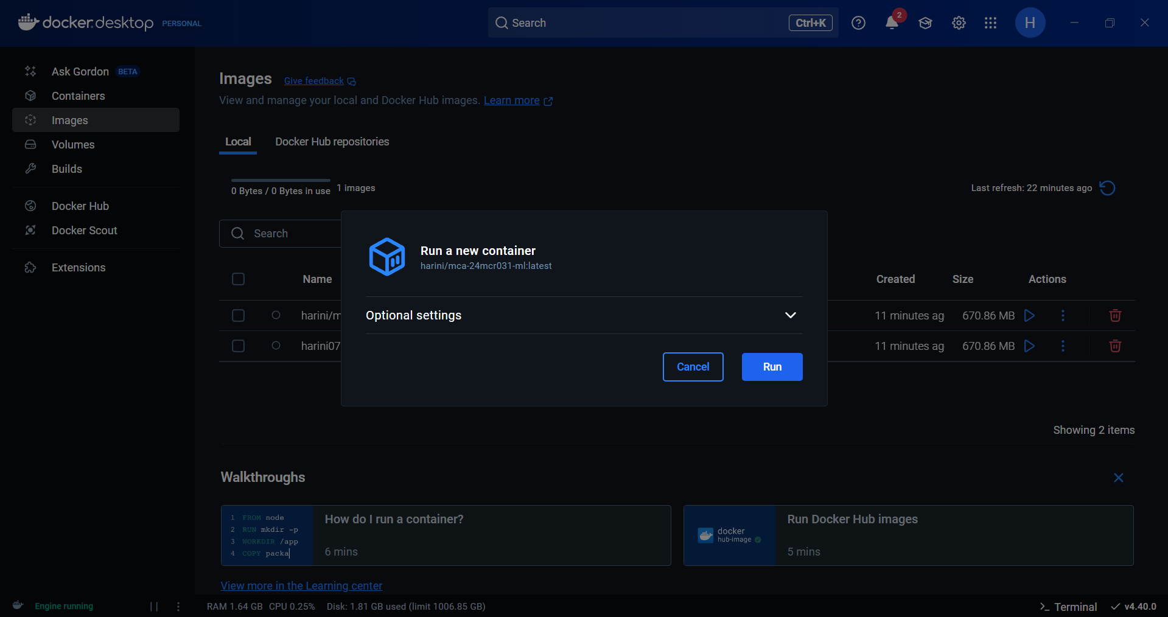Open Terminal from status bar

pyautogui.click(x=1068, y=607)
